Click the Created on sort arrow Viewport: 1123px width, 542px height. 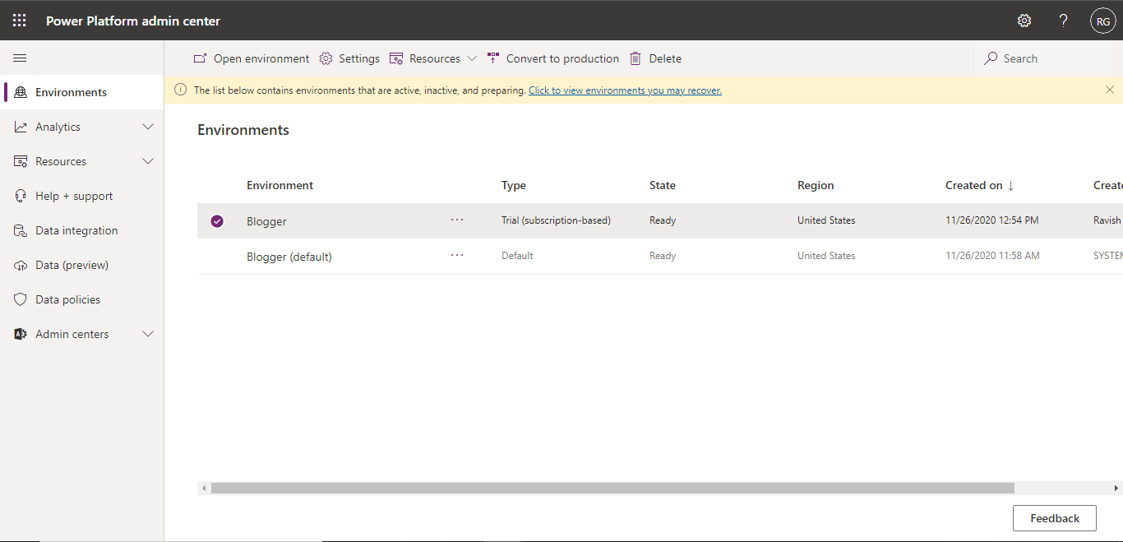tap(1010, 186)
